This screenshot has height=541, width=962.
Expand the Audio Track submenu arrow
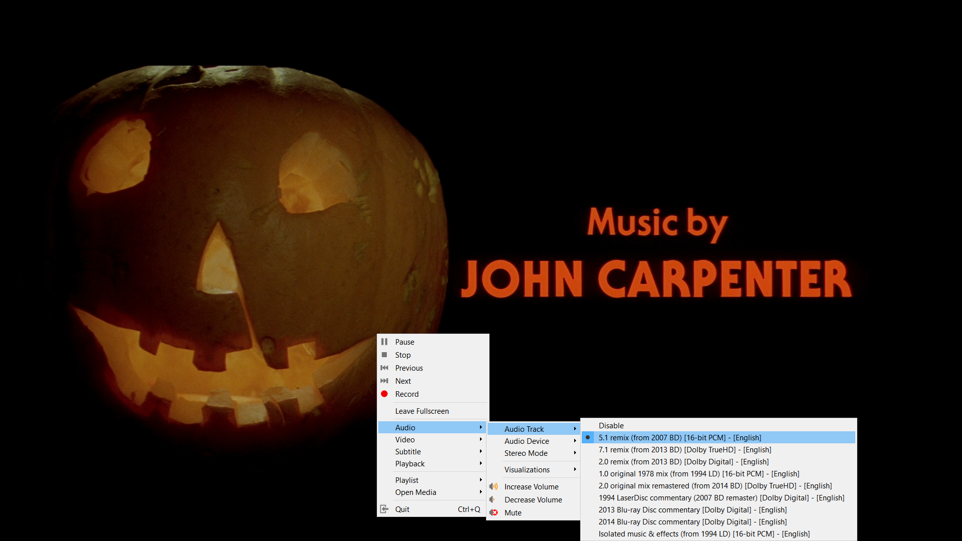click(575, 429)
